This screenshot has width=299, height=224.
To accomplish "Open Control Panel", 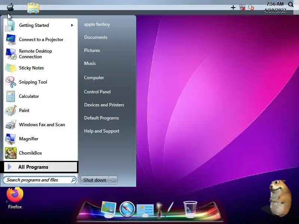I will pyautogui.click(x=97, y=92).
